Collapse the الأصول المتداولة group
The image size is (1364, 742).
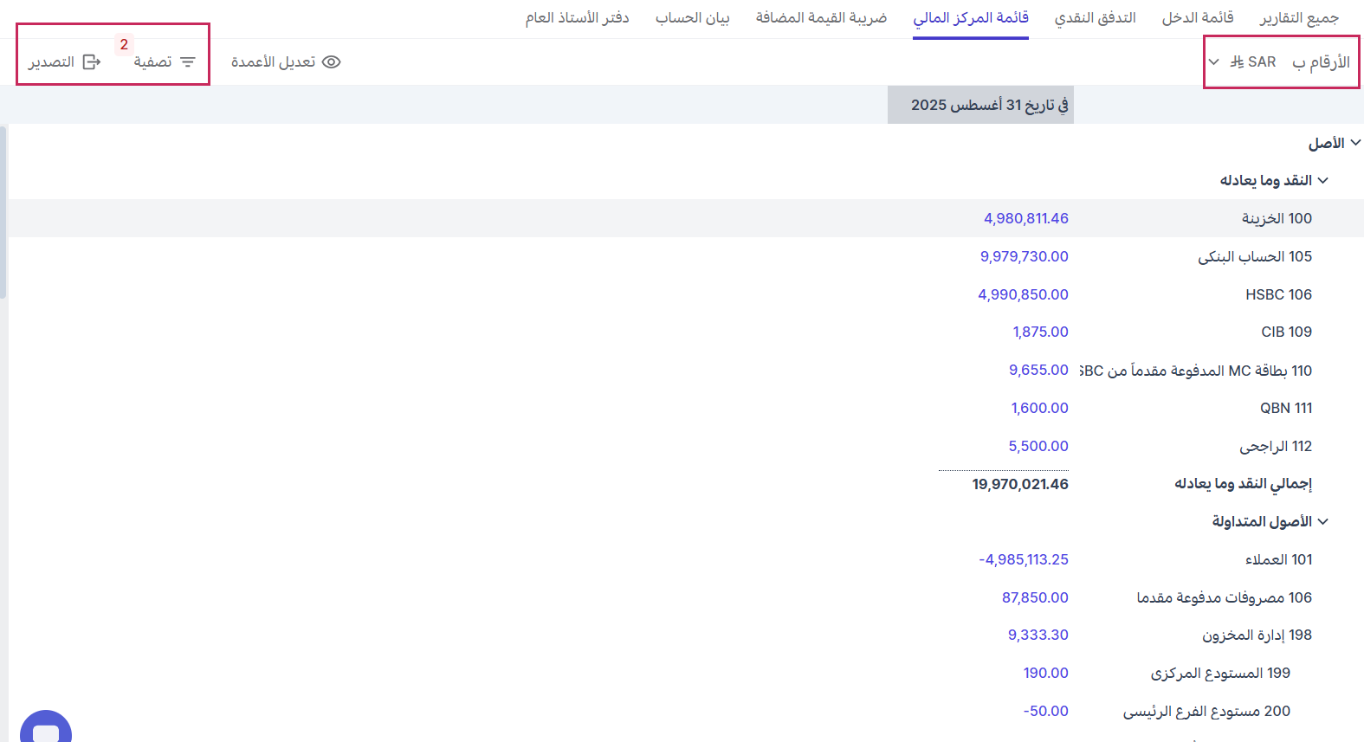1322,521
